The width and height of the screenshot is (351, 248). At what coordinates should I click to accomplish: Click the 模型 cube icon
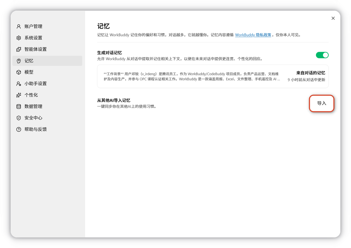19,72
